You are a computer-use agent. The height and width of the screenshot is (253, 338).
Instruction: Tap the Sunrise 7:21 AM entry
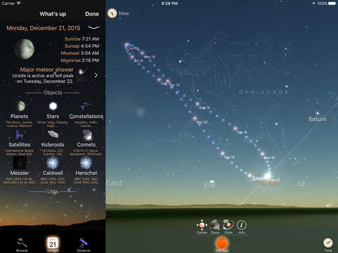82,39
